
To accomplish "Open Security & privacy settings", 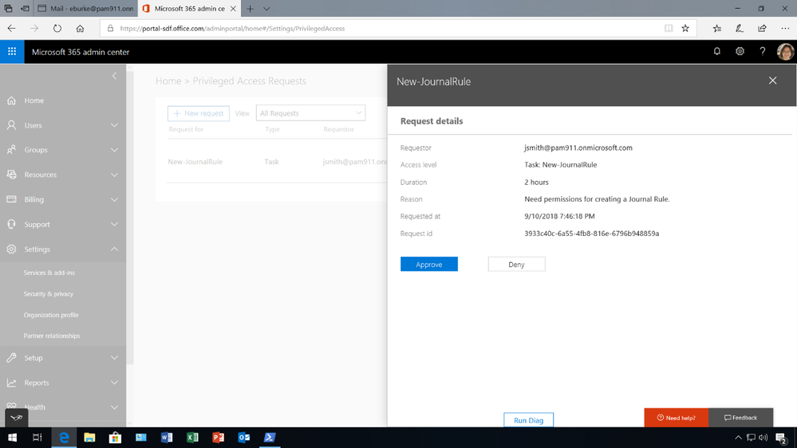I will (49, 294).
